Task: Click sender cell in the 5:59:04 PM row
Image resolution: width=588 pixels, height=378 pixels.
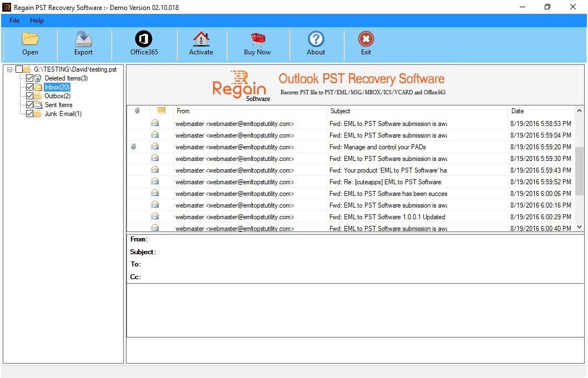Action: (235, 135)
